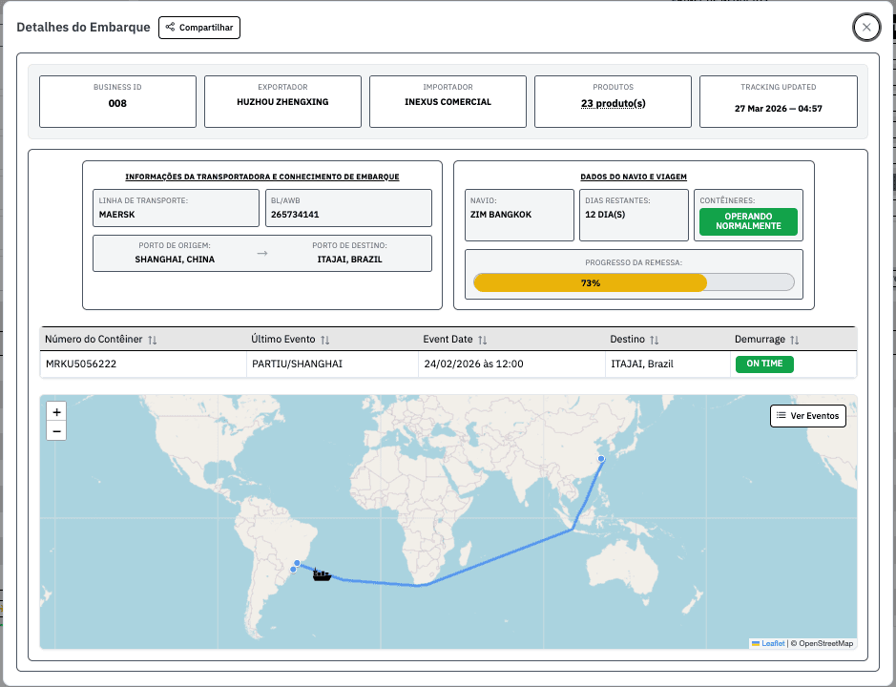Click the OPERANDO NORMALMENTE container status badge
Viewport: 896px width, 687px height.
(747, 220)
